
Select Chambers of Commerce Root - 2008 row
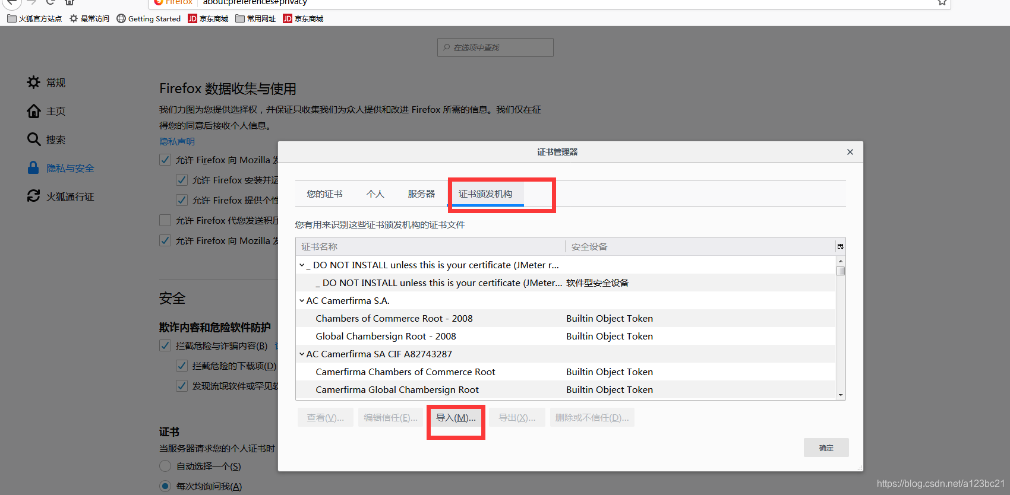click(x=566, y=318)
